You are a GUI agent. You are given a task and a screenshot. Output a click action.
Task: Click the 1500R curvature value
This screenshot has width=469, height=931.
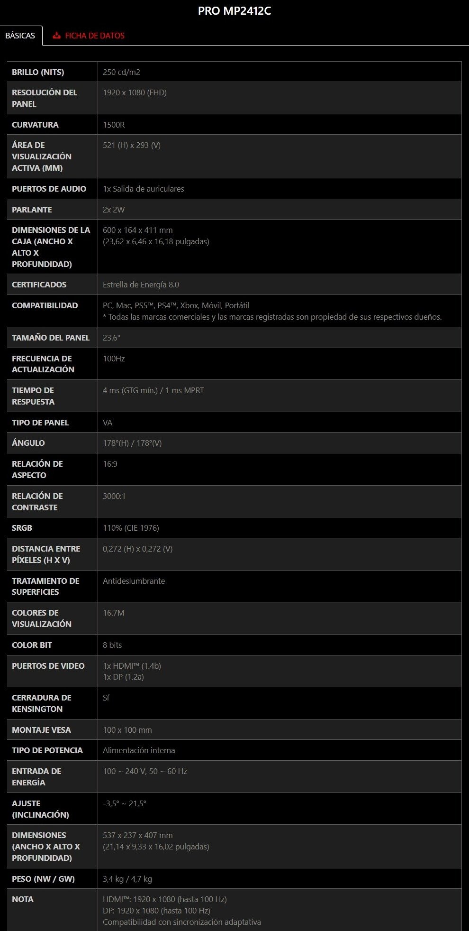[114, 125]
